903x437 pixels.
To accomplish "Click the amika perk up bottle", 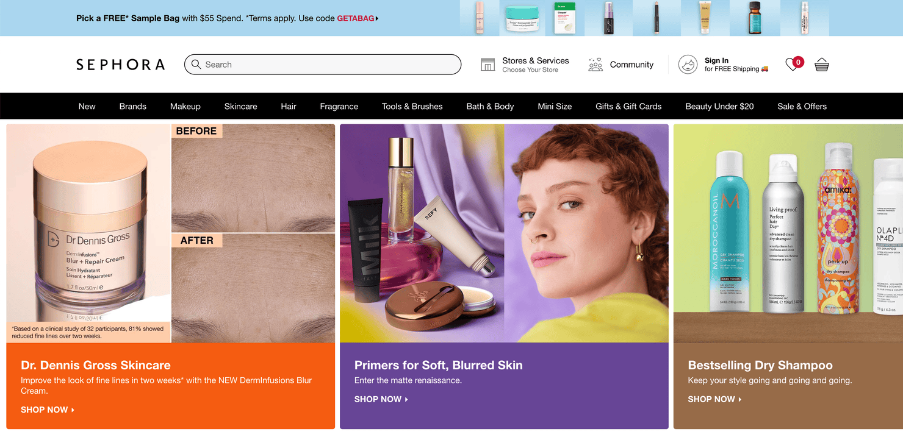I will (838, 228).
